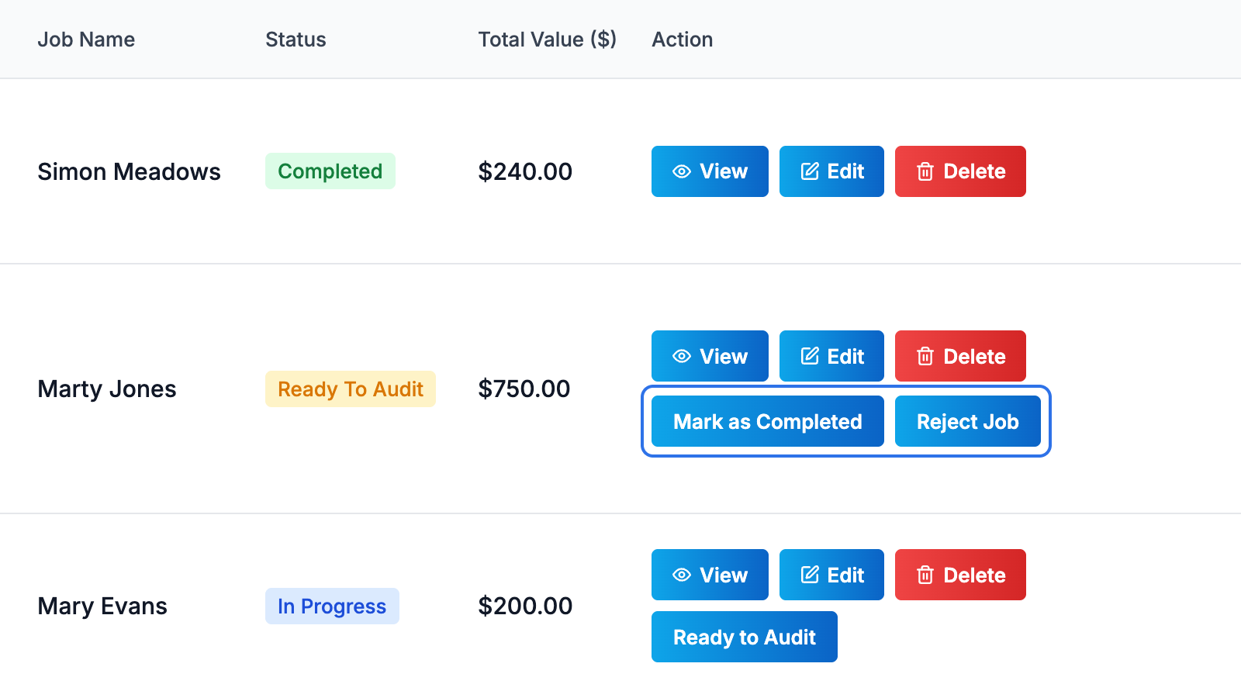Click the trash icon in Marty Jones' Delete button
The image size is (1241, 698).
925,356
